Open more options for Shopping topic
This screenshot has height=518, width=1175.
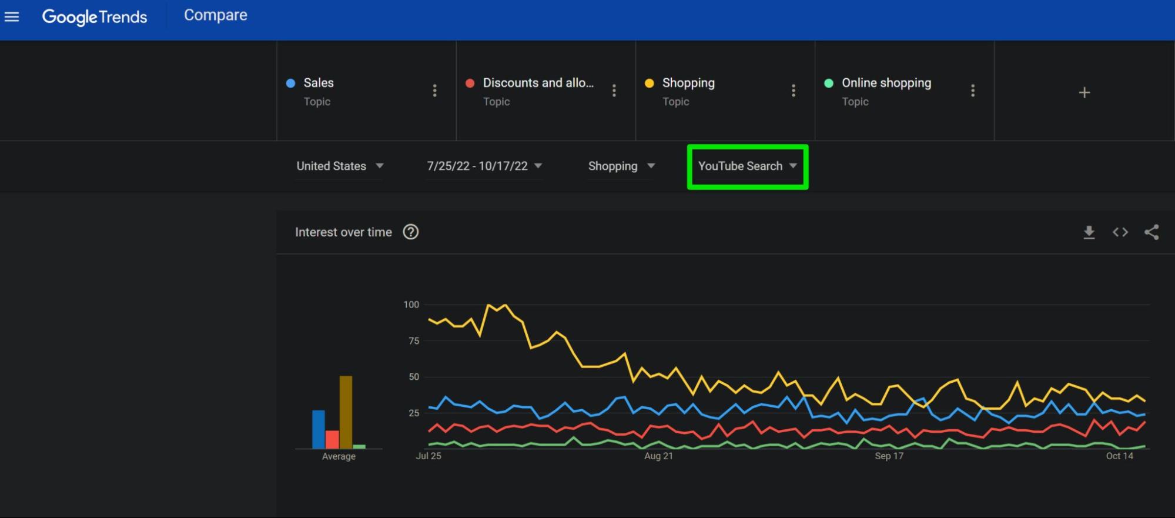(794, 91)
